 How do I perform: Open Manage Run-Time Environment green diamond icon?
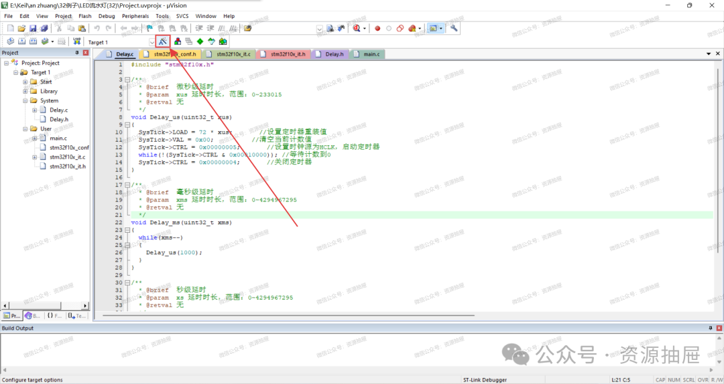[x=200, y=41]
